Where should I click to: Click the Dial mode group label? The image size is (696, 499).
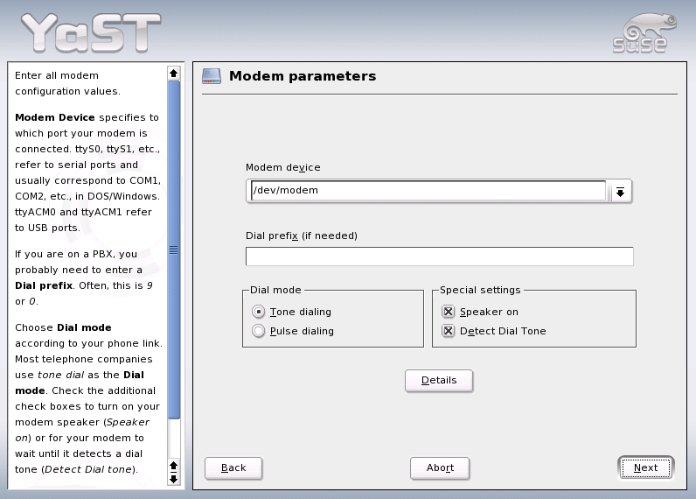coord(275,290)
